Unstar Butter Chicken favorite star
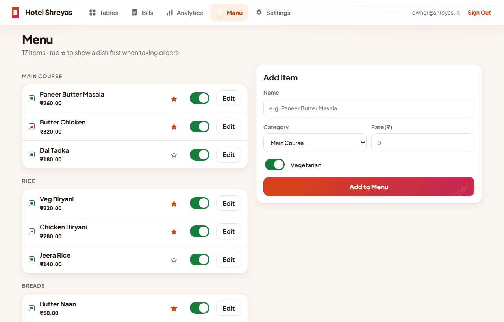Screen dimensions: 504x322 click(x=174, y=127)
